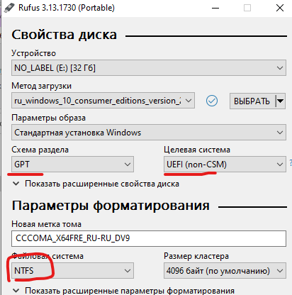Click the Устройство label
The image size is (292, 295).
[x=34, y=53]
